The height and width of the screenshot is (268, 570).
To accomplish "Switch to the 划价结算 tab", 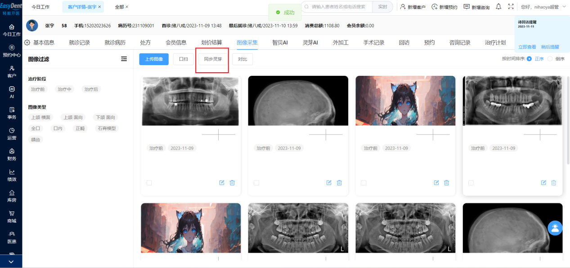I will (211, 43).
